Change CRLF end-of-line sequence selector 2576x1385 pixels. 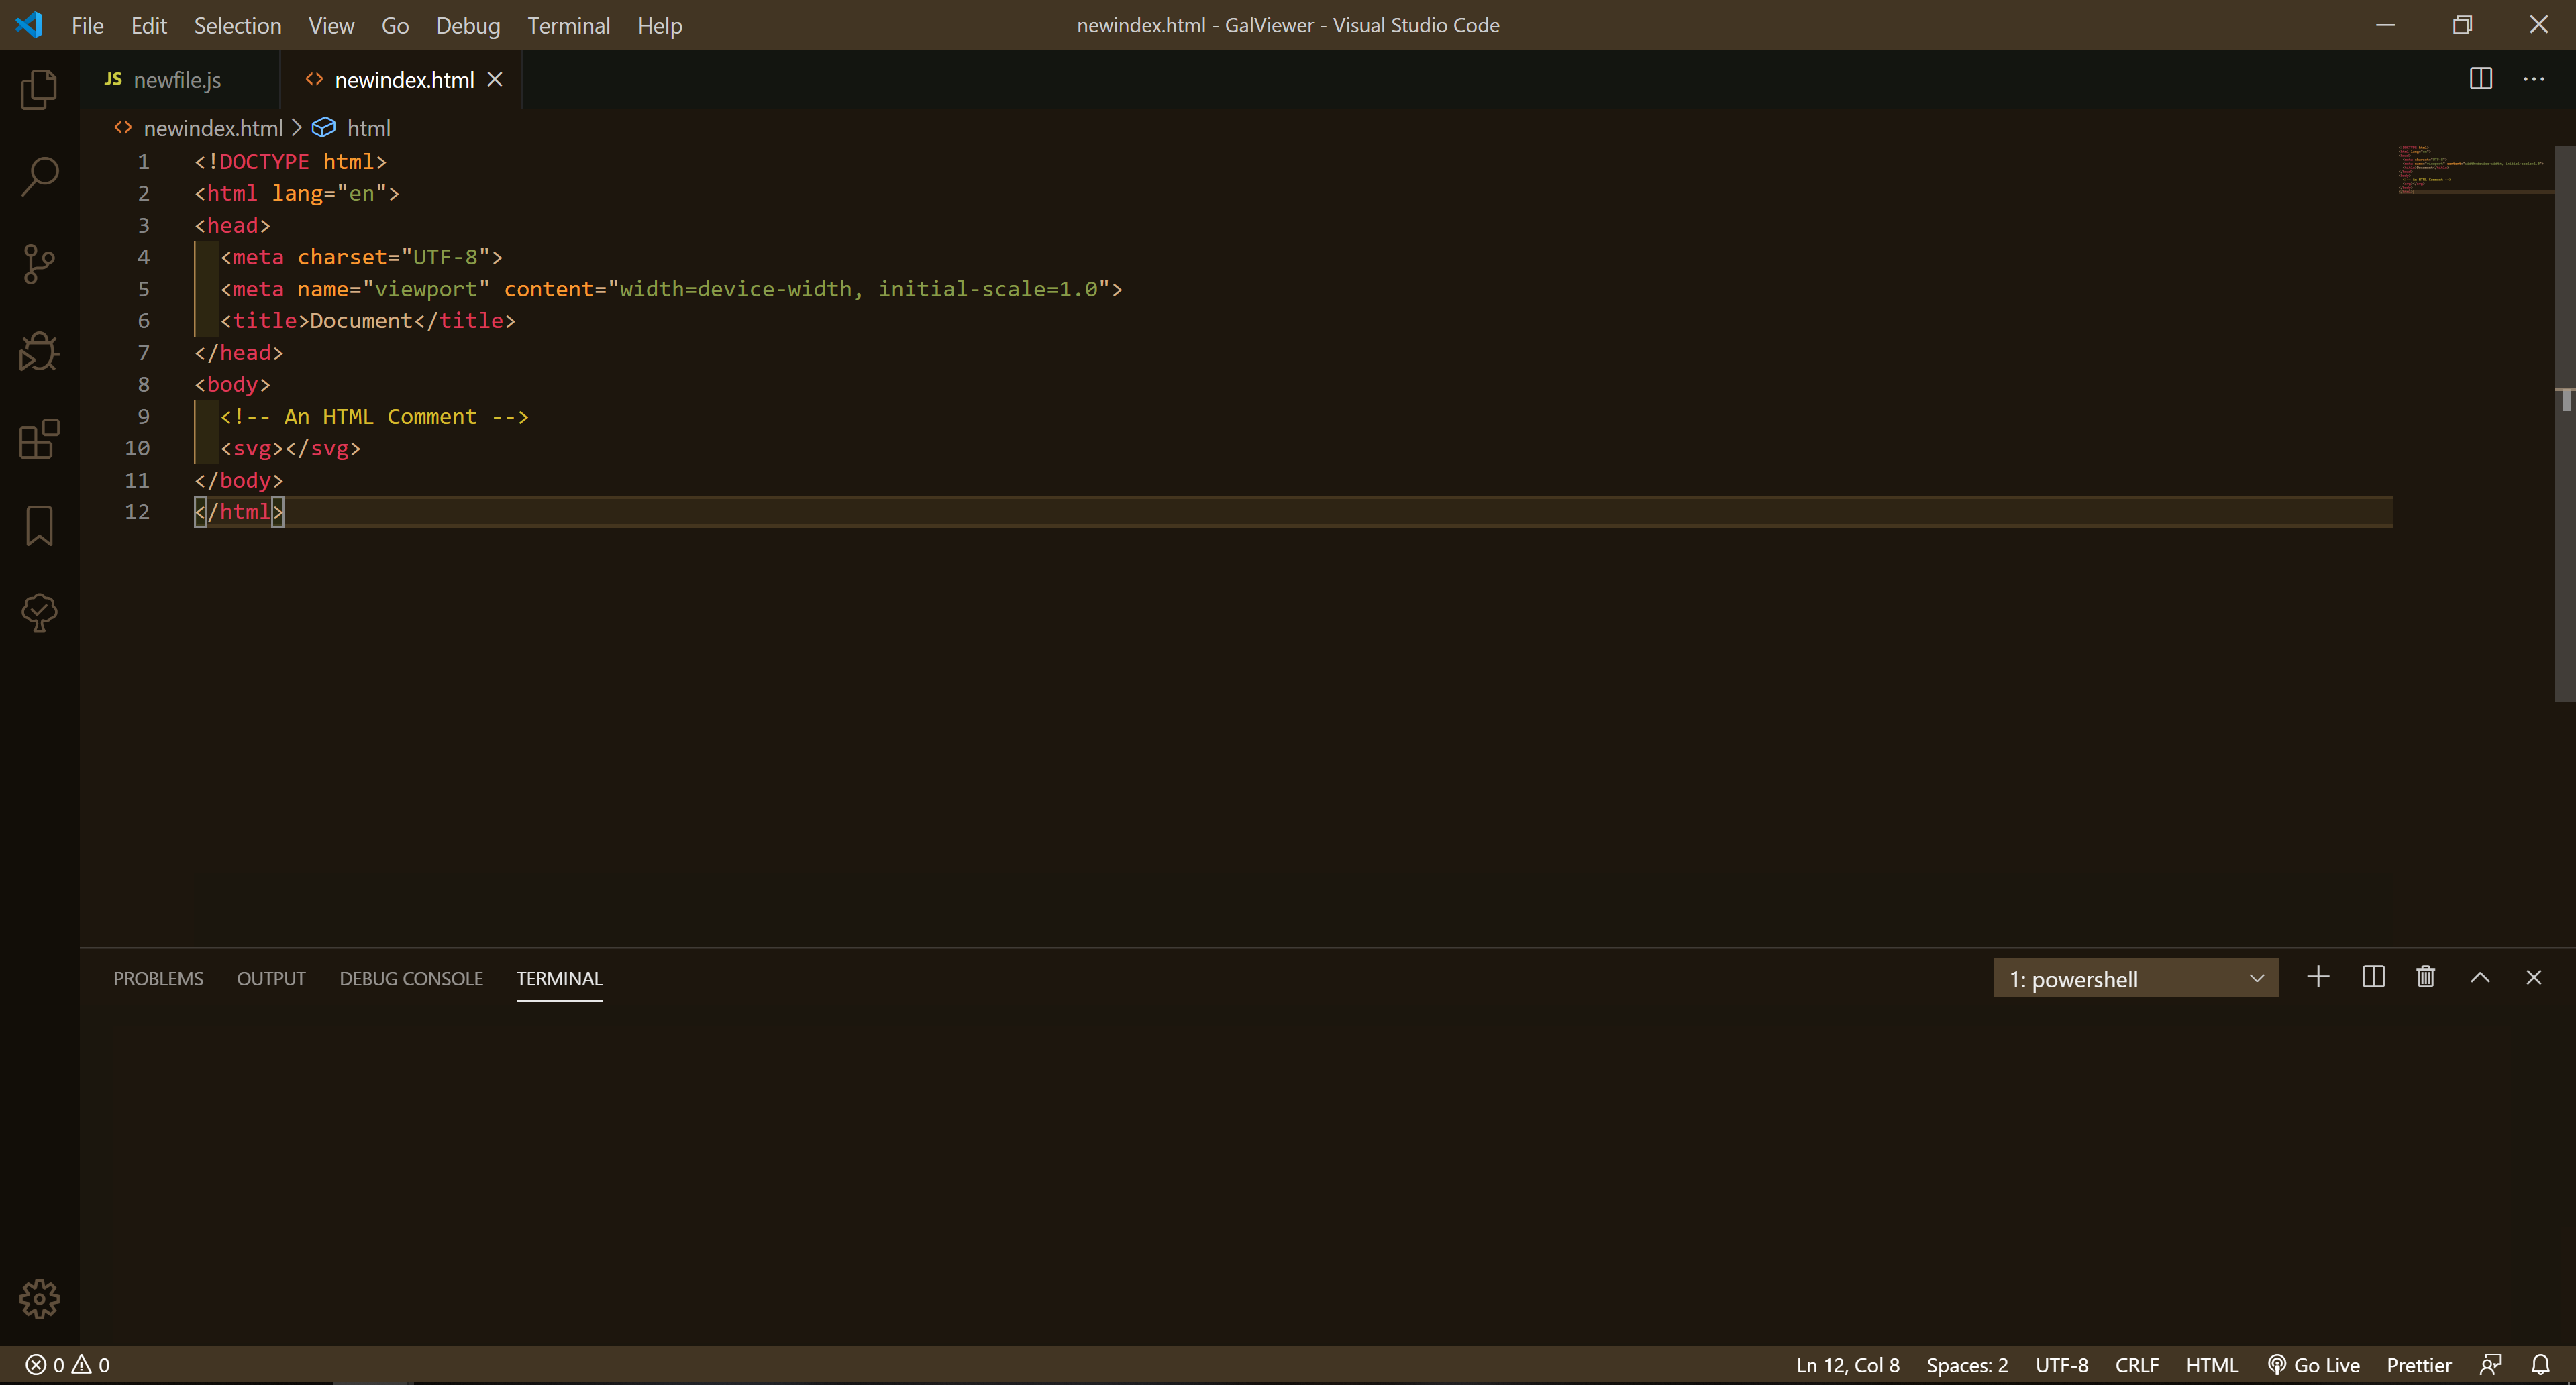pyautogui.click(x=2137, y=1365)
